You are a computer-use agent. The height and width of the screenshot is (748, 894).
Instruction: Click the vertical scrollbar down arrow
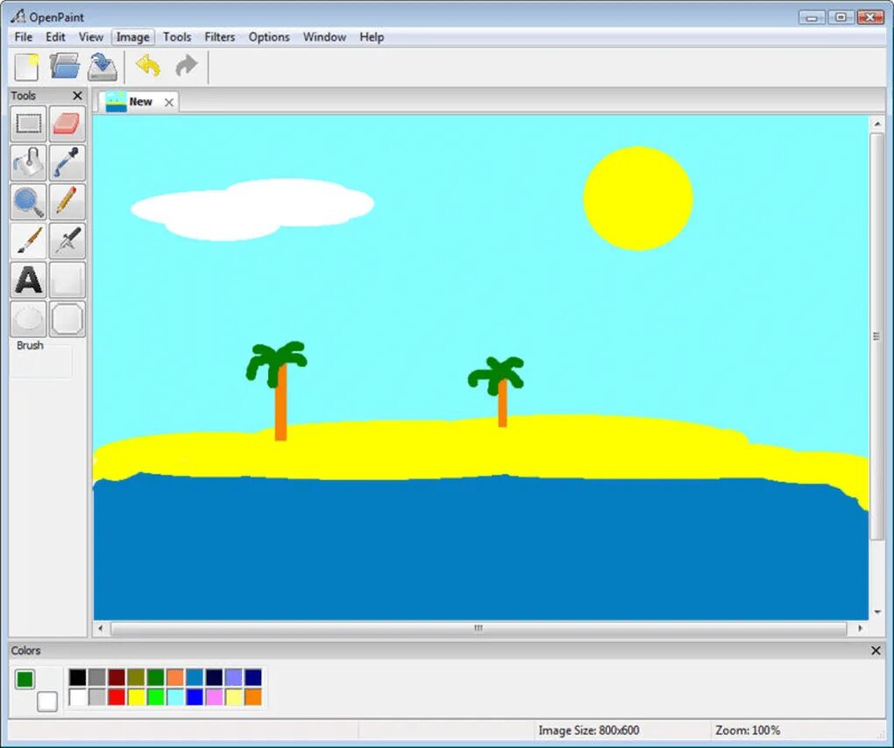pyautogui.click(x=876, y=612)
